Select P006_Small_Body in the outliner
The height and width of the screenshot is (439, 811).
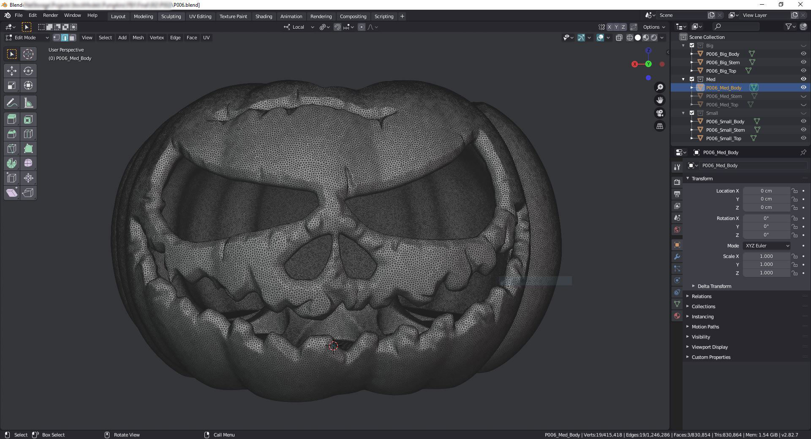(x=725, y=122)
